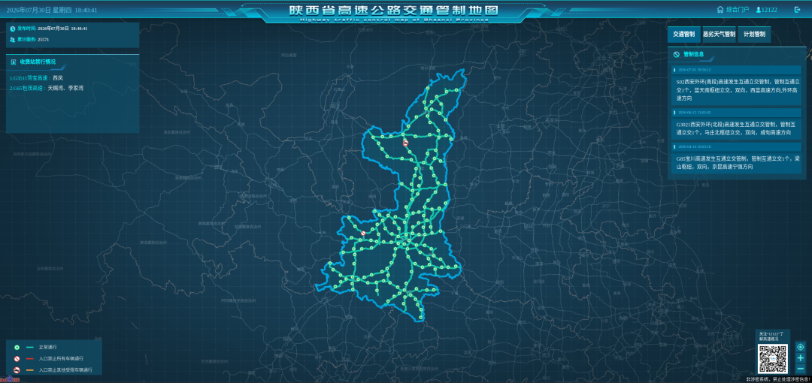The height and width of the screenshot is (383, 812).
Task: Click the 收费站禁行情况 heading
Action: pyautogui.click(x=38, y=62)
